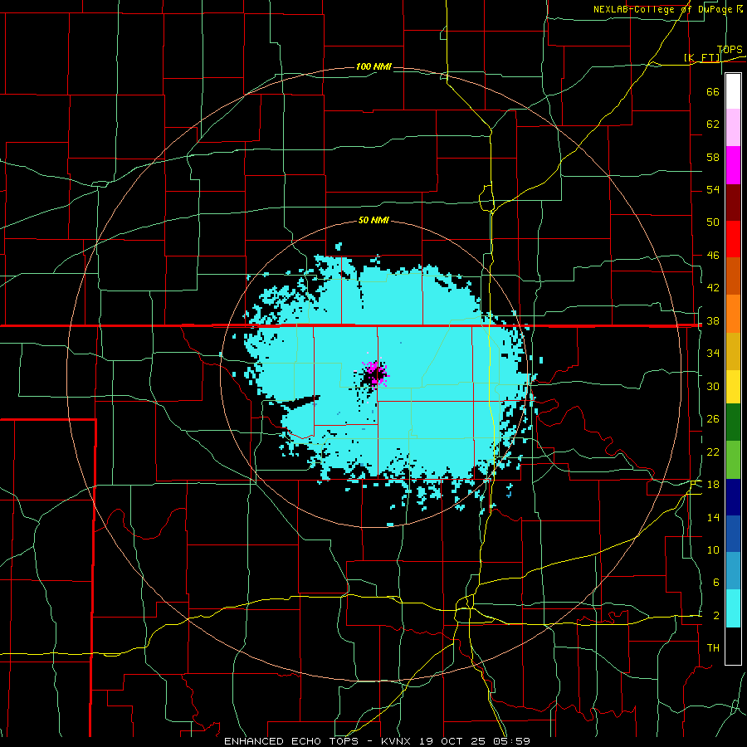
Task: Click the "TOPS" legend heading
Action: [730, 50]
